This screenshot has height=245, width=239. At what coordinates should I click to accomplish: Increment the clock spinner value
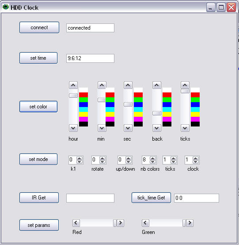196,158
